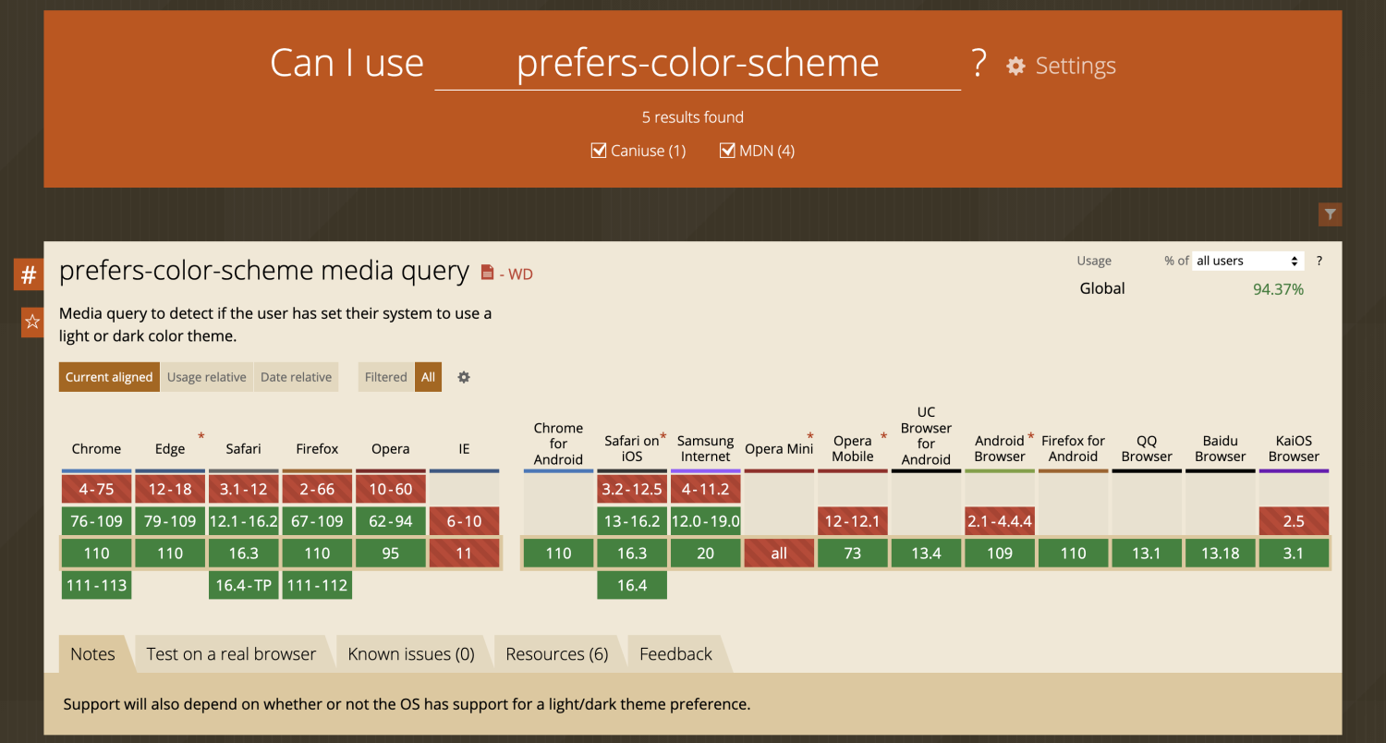Open the Resources (6) tab
The width and height of the screenshot is (1386, 743).
pyautogui.click(x=557, y=654)
